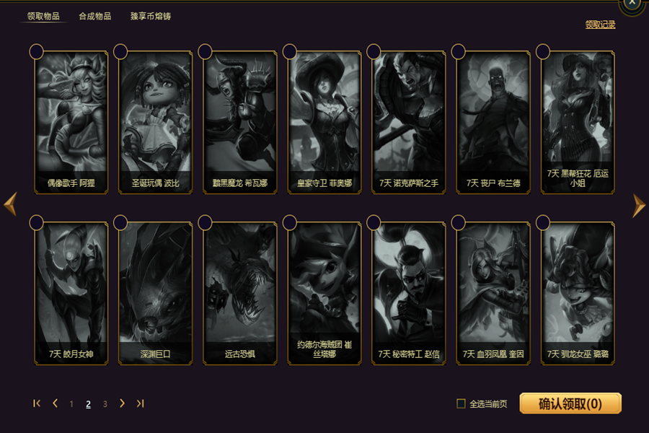This screenshot has height=433, width=649.
Task: Click the 7天 秘密特工 赵信 card image
Action: pos(409,294)
